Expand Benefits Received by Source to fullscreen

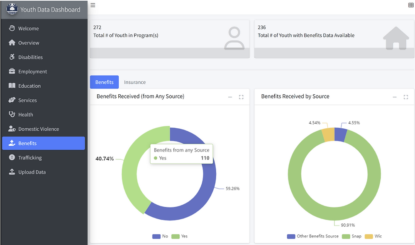tap(405, 96)
